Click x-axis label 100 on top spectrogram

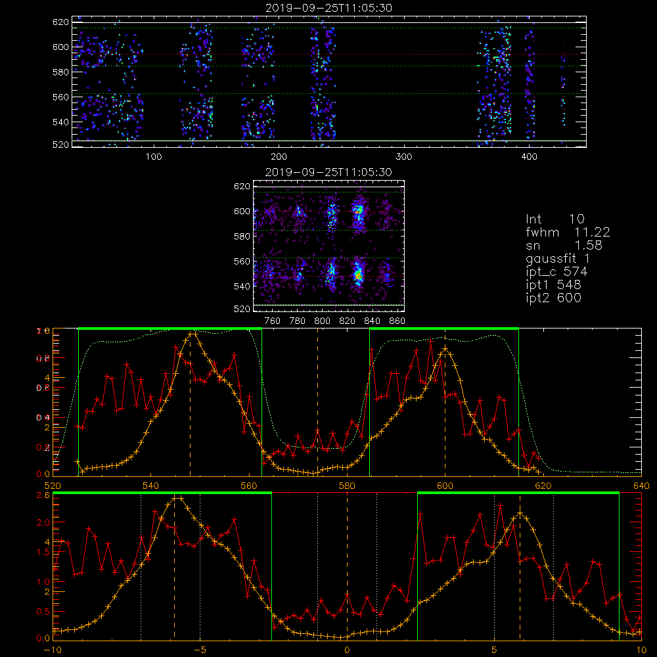click(x=154, y=157)
